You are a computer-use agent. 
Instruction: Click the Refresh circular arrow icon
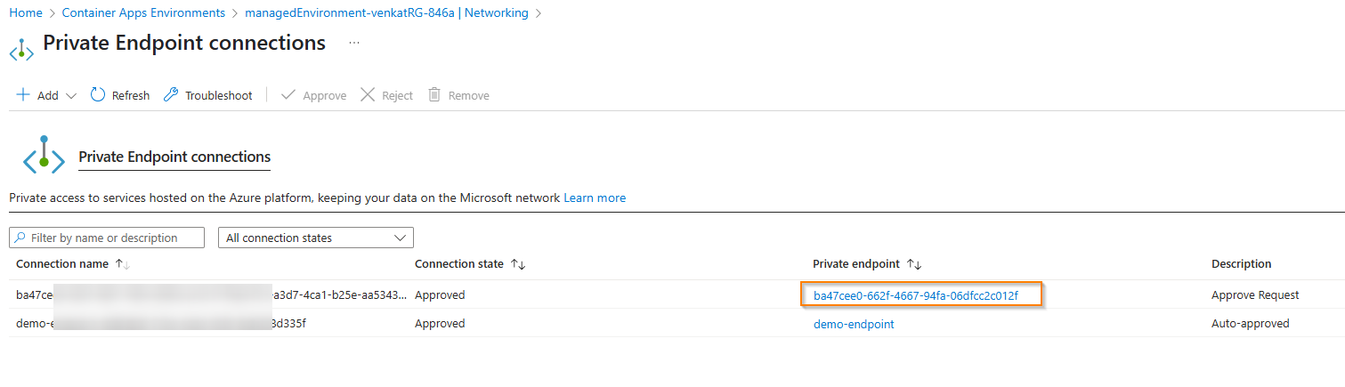98,95
